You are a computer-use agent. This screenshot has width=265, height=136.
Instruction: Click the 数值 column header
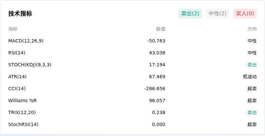tap(161, 29)
